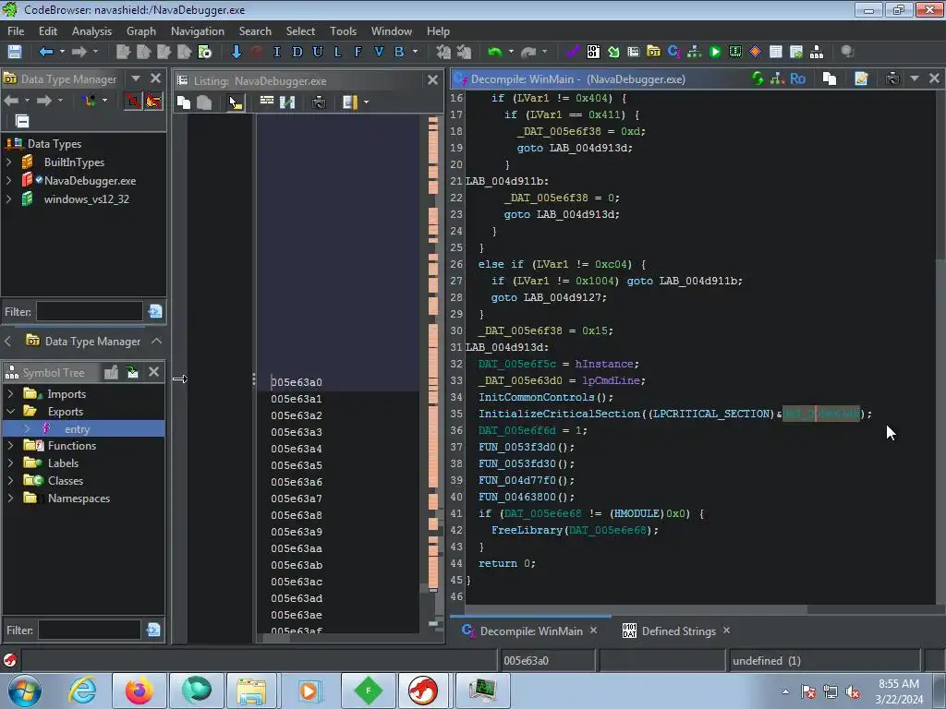Open the Decompiler C icon in toolbar
Screen dimensions: 946x709
tap(673, 52)
